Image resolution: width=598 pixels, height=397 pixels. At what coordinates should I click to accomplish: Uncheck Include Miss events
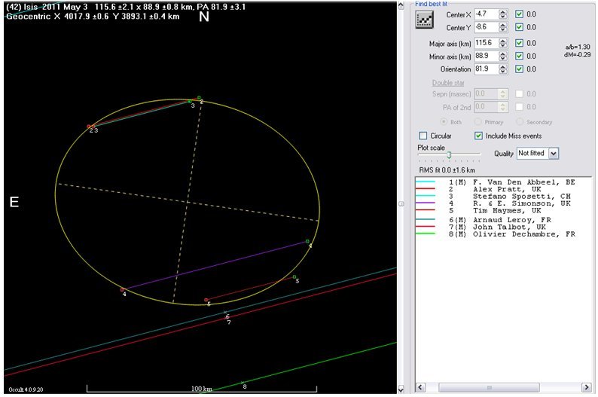[479, 136]
